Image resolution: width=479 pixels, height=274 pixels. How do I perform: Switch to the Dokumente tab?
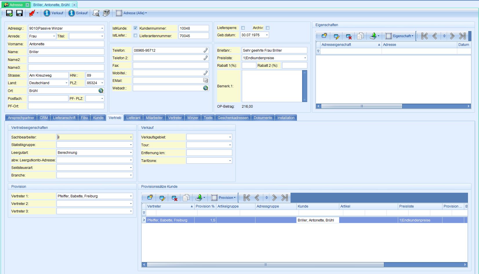pos(263,118)
